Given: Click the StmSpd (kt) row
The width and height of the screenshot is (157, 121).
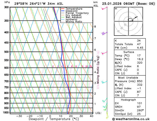Looking at the screenshot, I should tap(130, 114).
